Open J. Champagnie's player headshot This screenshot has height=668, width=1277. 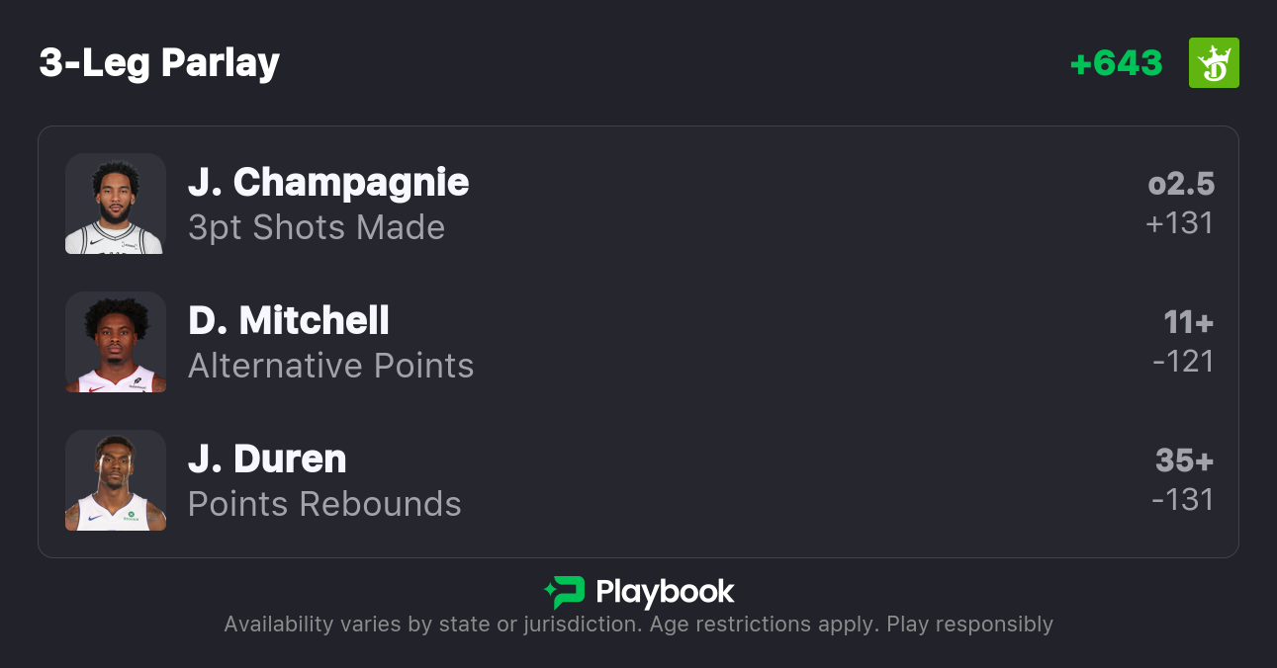tap(116, 204)
